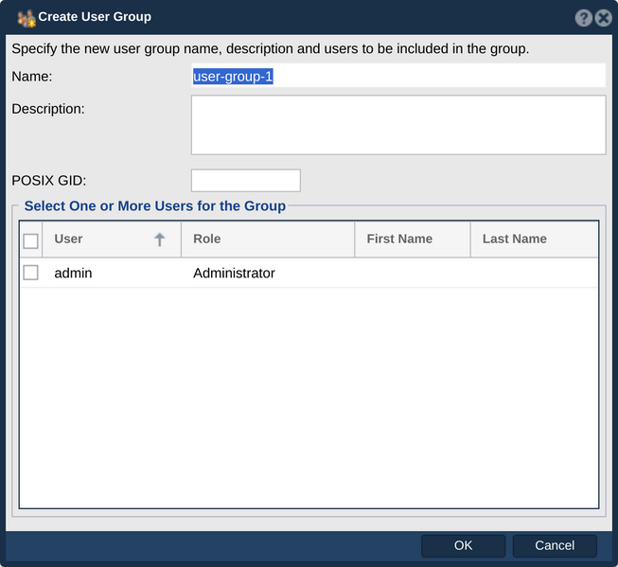Viewport: 618px width, 567px height.
Task: Click the 'Select One or More Users' group title
Action: click(x=155, y=205)
